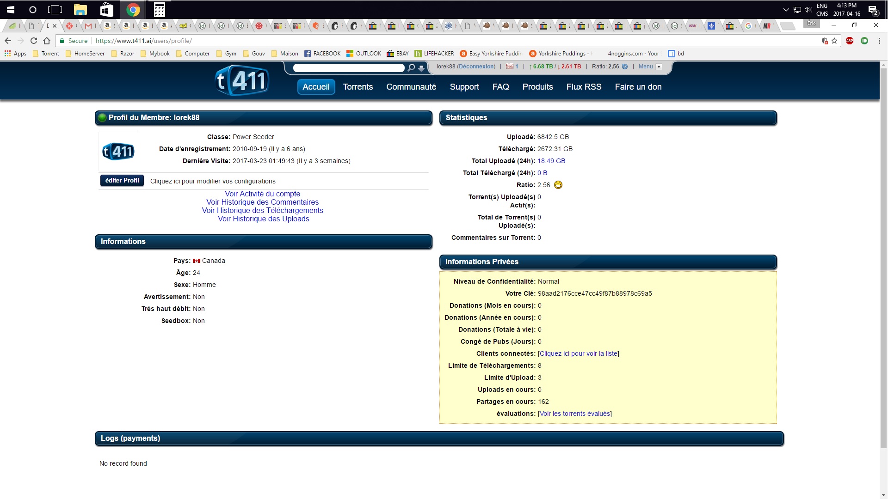Viewport: 888px width, 499px height.
Task: Click the smiley icon next to Ratio 2.56
Action: (558, 185)
